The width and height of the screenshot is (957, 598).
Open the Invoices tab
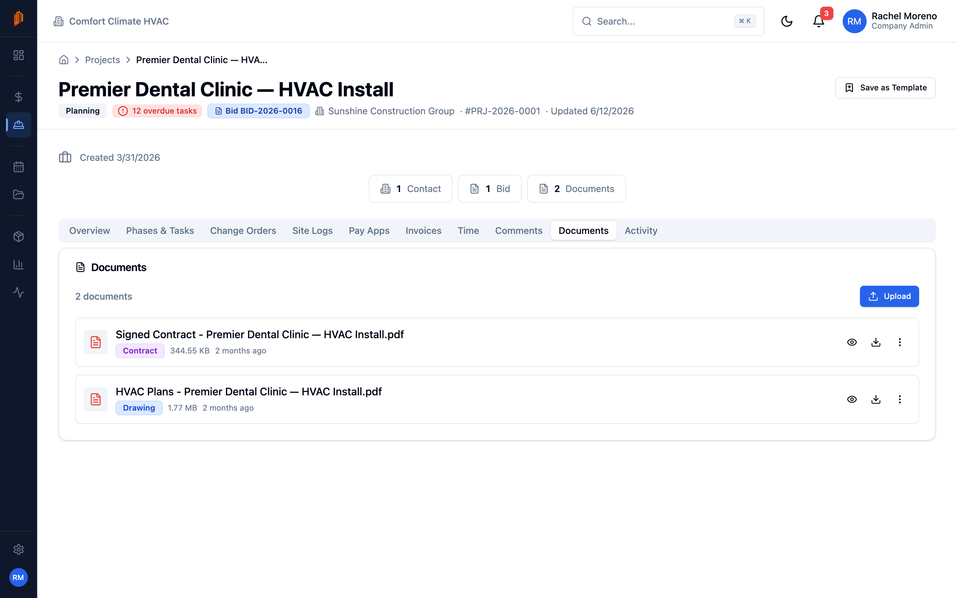pyautogui.click(x=424, y=231)
